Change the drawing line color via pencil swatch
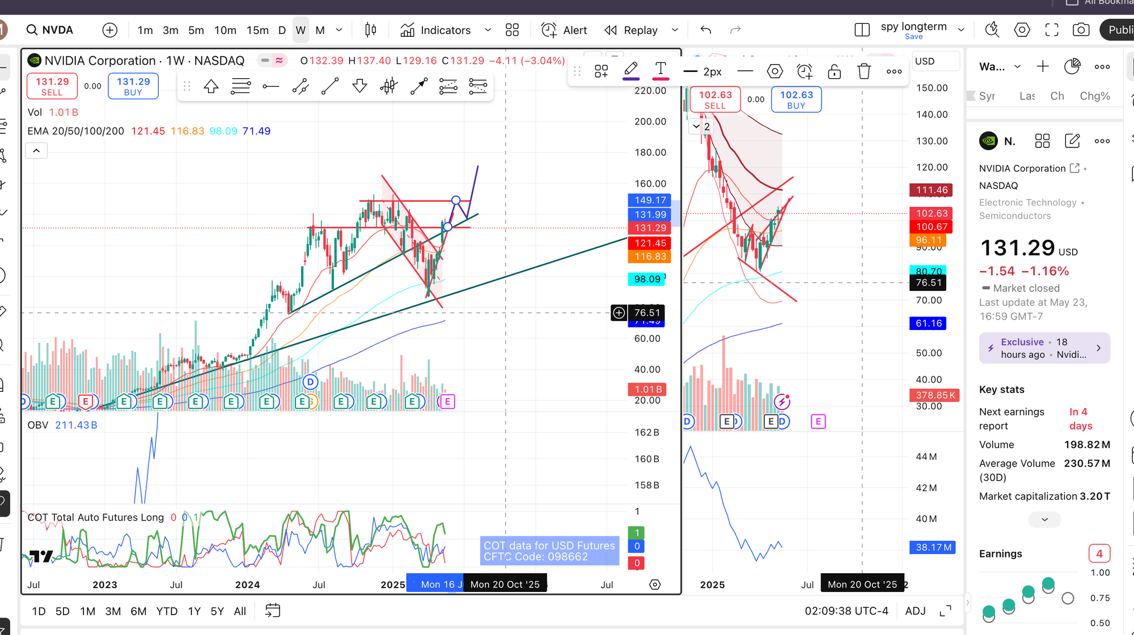1134x635 pixels. pyautogui.click(x=631, y=71)
